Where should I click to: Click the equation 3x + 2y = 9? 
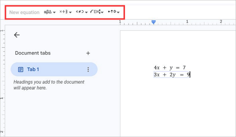coord(172,75)
